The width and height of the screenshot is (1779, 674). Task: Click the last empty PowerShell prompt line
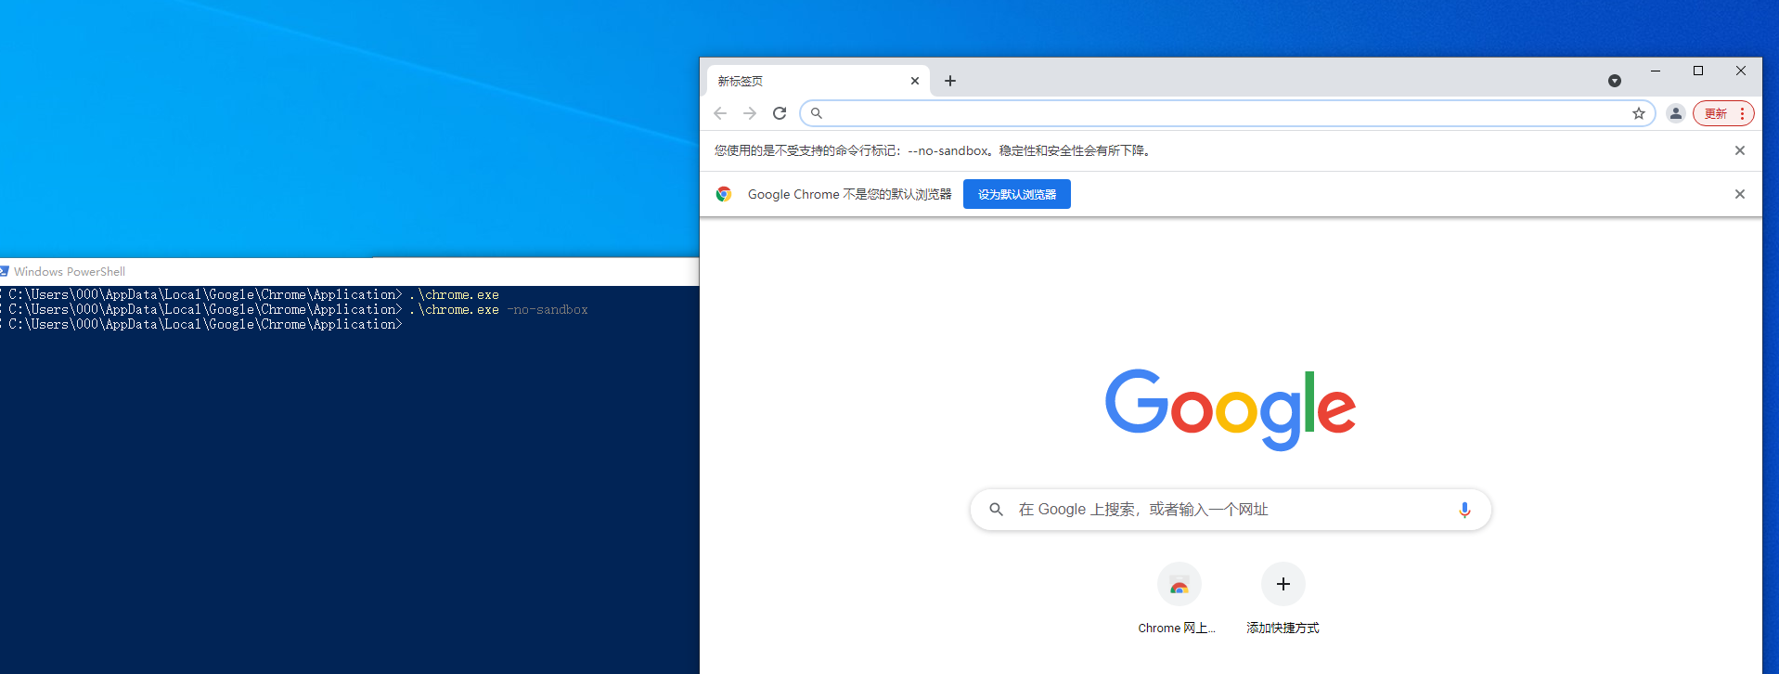[204, 325]
